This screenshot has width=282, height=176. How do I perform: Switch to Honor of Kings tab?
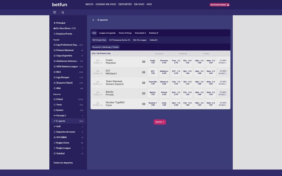point(125,33)
